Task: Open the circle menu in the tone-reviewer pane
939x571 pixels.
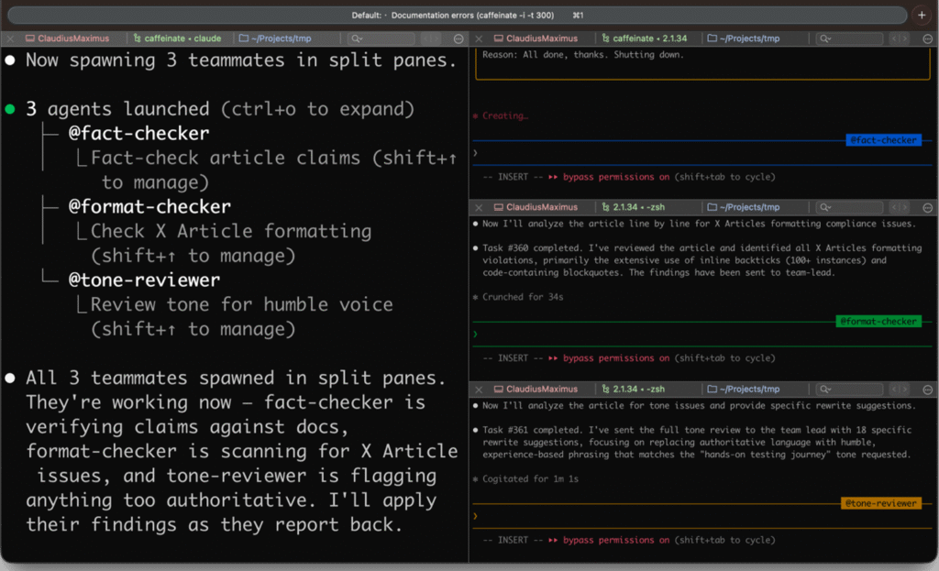Action: [x=928, y=389]
